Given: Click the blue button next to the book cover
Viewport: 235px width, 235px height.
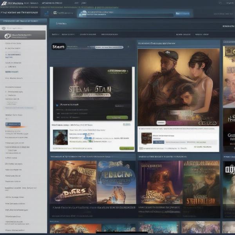Looking at the screenshot, I should 159,142.
